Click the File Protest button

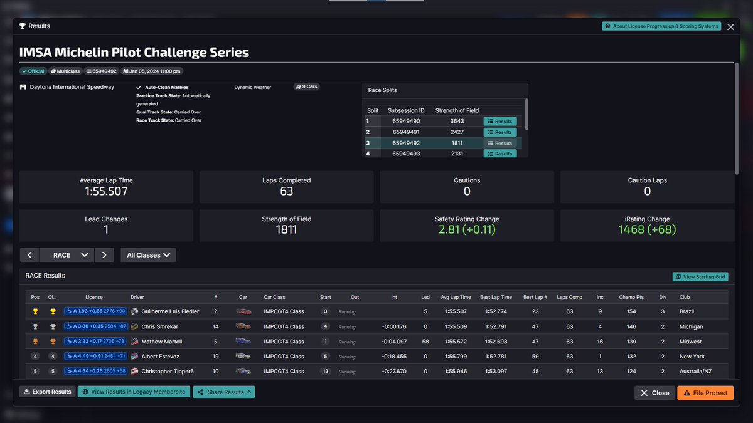coord(705,393)
